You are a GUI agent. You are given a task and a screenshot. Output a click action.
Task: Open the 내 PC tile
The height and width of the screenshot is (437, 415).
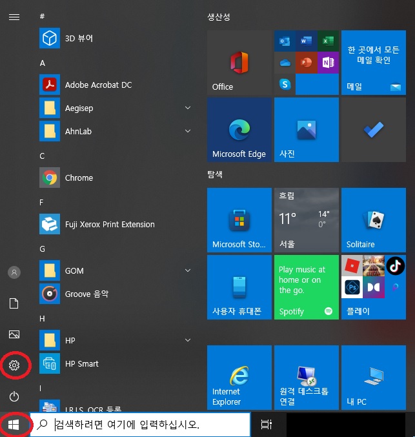[x=374, y=378]
